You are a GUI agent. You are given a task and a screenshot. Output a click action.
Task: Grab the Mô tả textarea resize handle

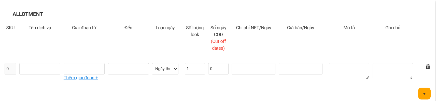[367, 78]
